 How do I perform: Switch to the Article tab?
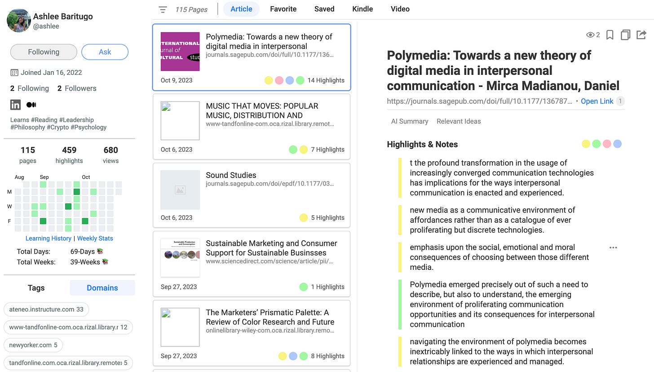tap(241, 9)
